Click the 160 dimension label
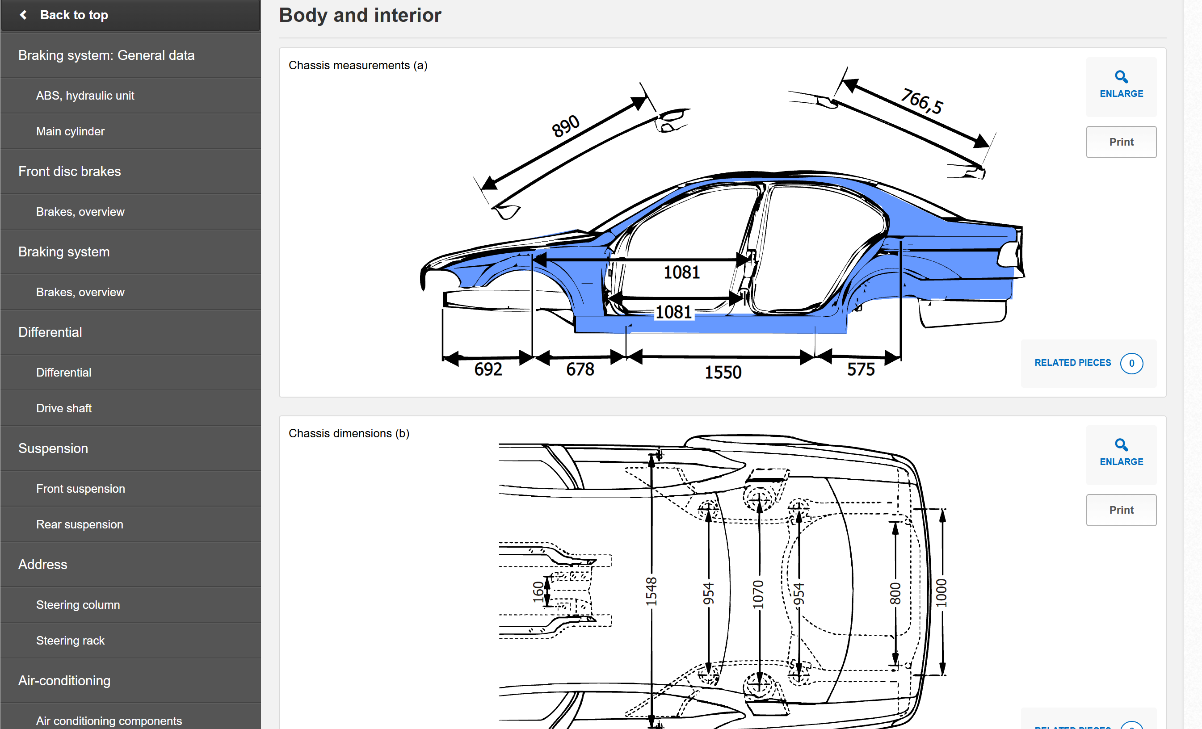 point(538,591)
